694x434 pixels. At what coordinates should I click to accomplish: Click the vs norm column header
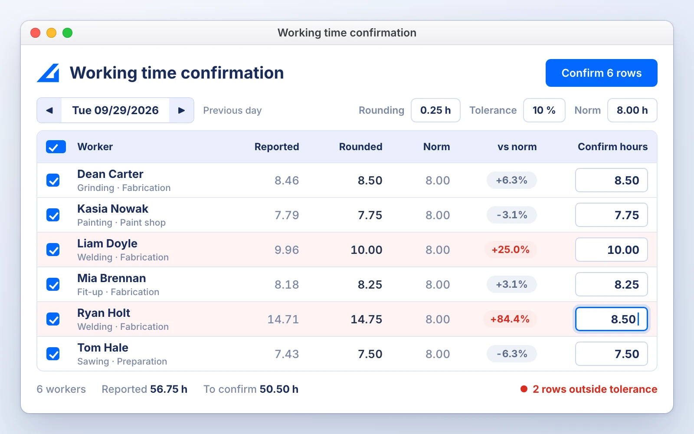point(517,147)
